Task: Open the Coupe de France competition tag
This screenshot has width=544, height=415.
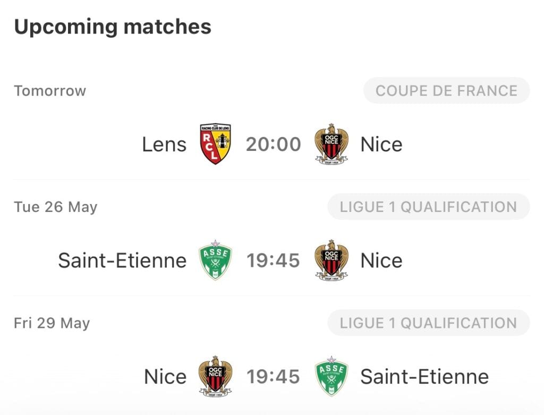Action: click(x=446, y=90)
